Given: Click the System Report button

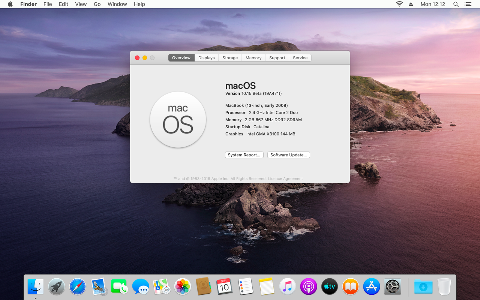Looking at the screenshot, I should (x=244, y=155).
